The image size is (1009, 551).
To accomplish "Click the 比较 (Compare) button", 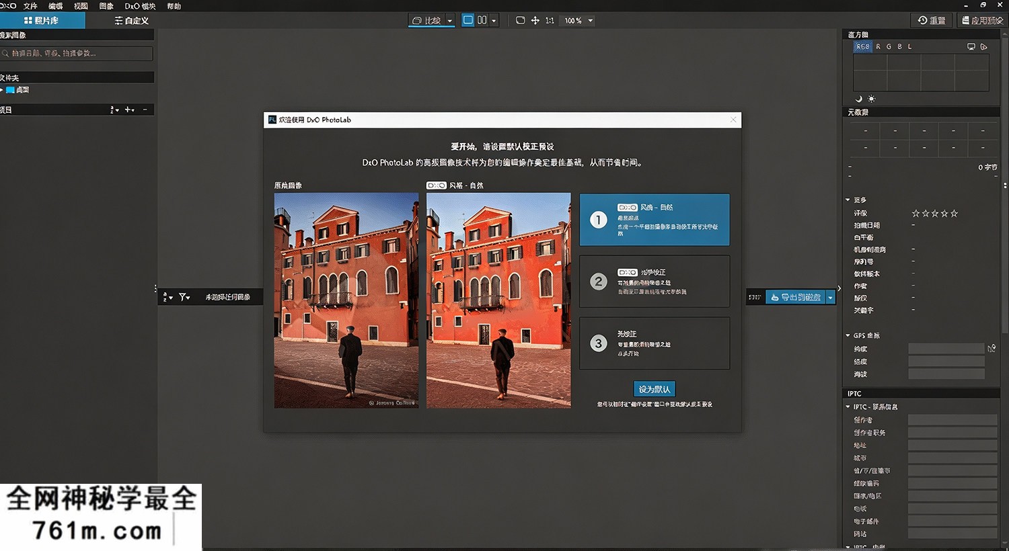I will (x=426, y=21).
